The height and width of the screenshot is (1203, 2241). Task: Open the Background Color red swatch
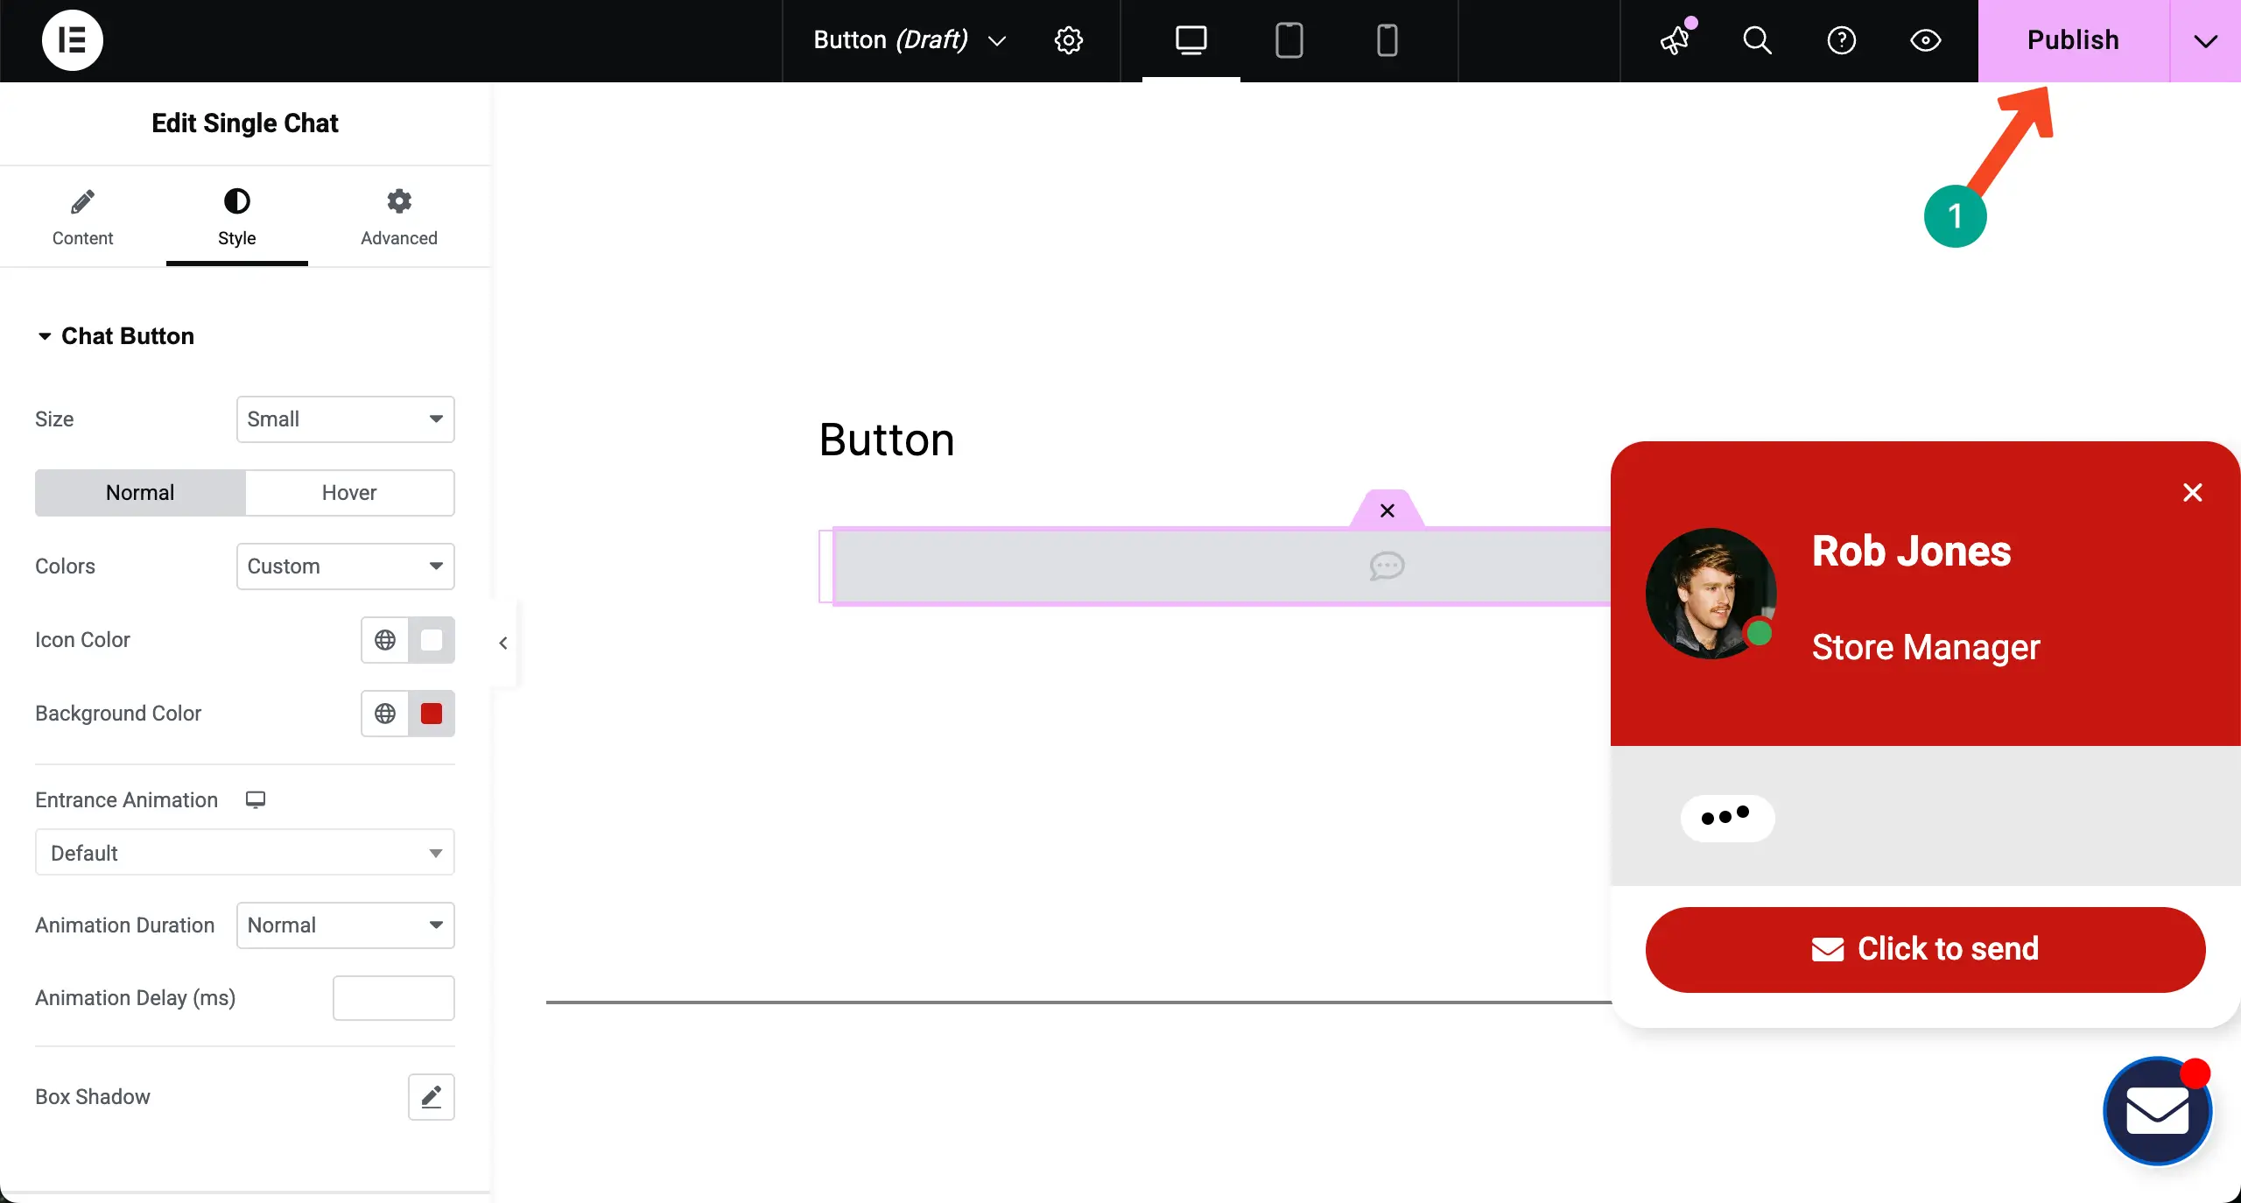pyautogui.click(x=432, y=714)
